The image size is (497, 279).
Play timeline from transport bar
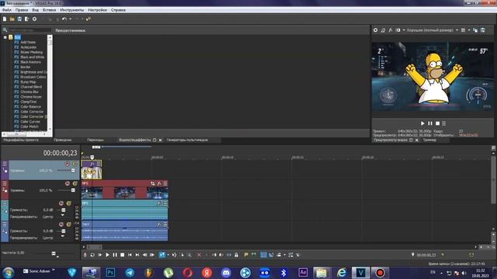pyautogui.click(x=107, y=255)
